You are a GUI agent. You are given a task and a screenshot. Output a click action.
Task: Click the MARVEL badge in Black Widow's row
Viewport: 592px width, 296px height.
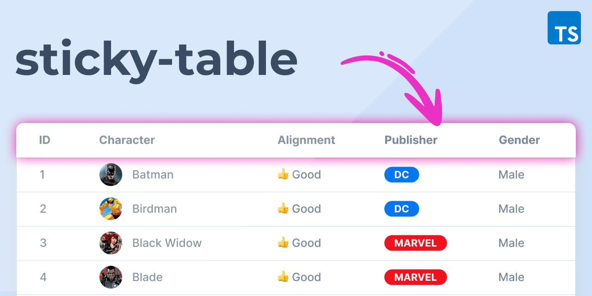[x=415, y=243]
